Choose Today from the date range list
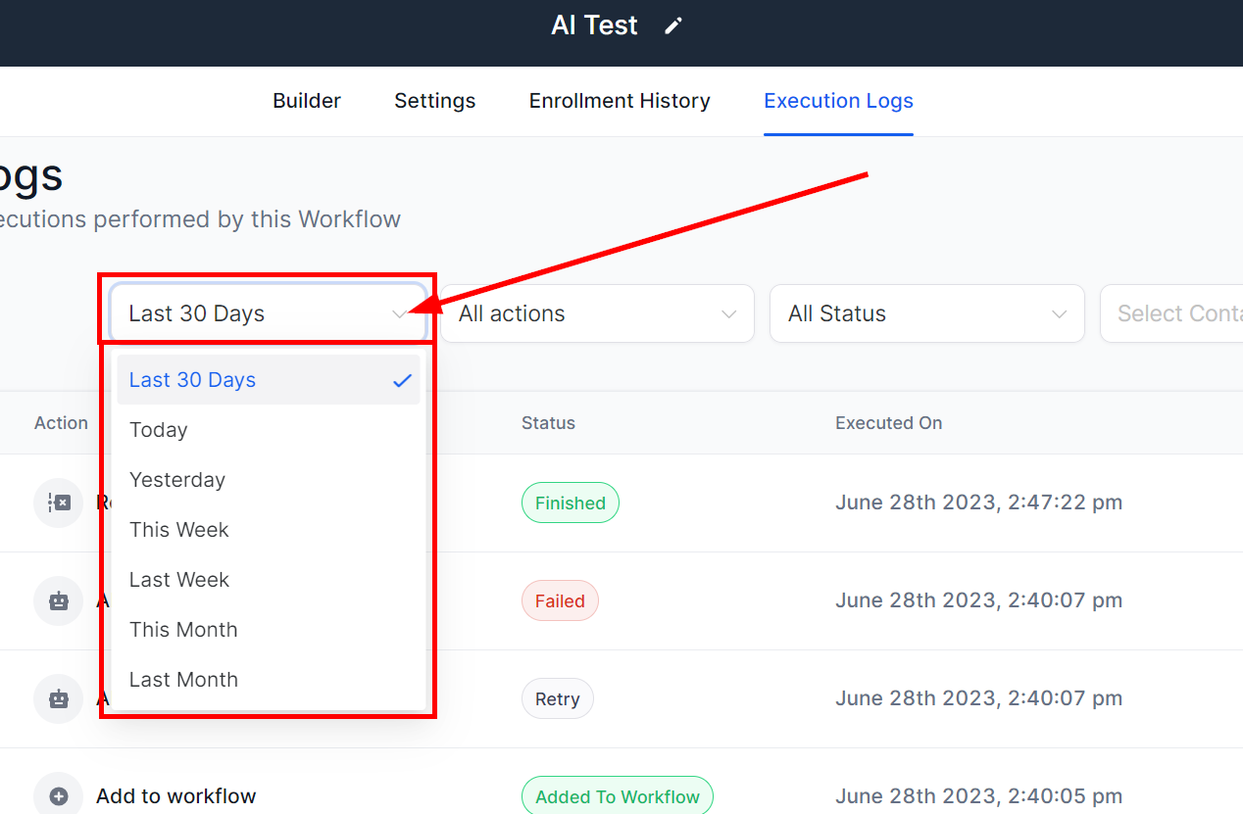This screenshot has height=814, width=1243. [x=159, y=430]
